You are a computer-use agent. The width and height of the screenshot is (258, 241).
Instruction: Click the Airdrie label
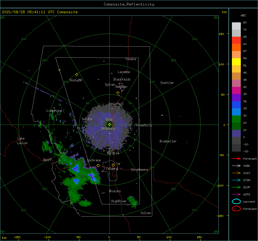click(x=113, y=153)
